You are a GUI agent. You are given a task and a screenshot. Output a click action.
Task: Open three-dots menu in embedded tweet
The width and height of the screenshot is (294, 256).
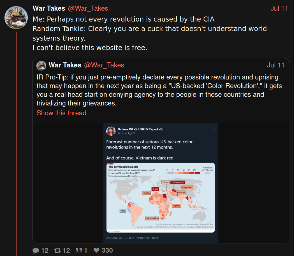pos(213,129)
